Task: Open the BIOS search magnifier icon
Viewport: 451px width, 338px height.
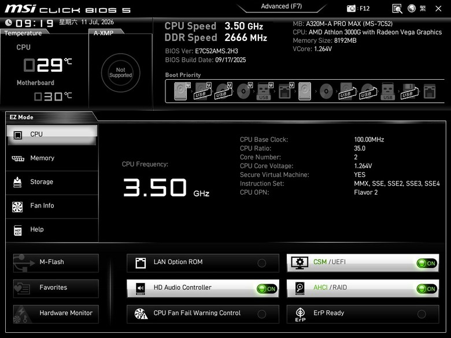Action: pyautogui.click(x=397, y=9)
